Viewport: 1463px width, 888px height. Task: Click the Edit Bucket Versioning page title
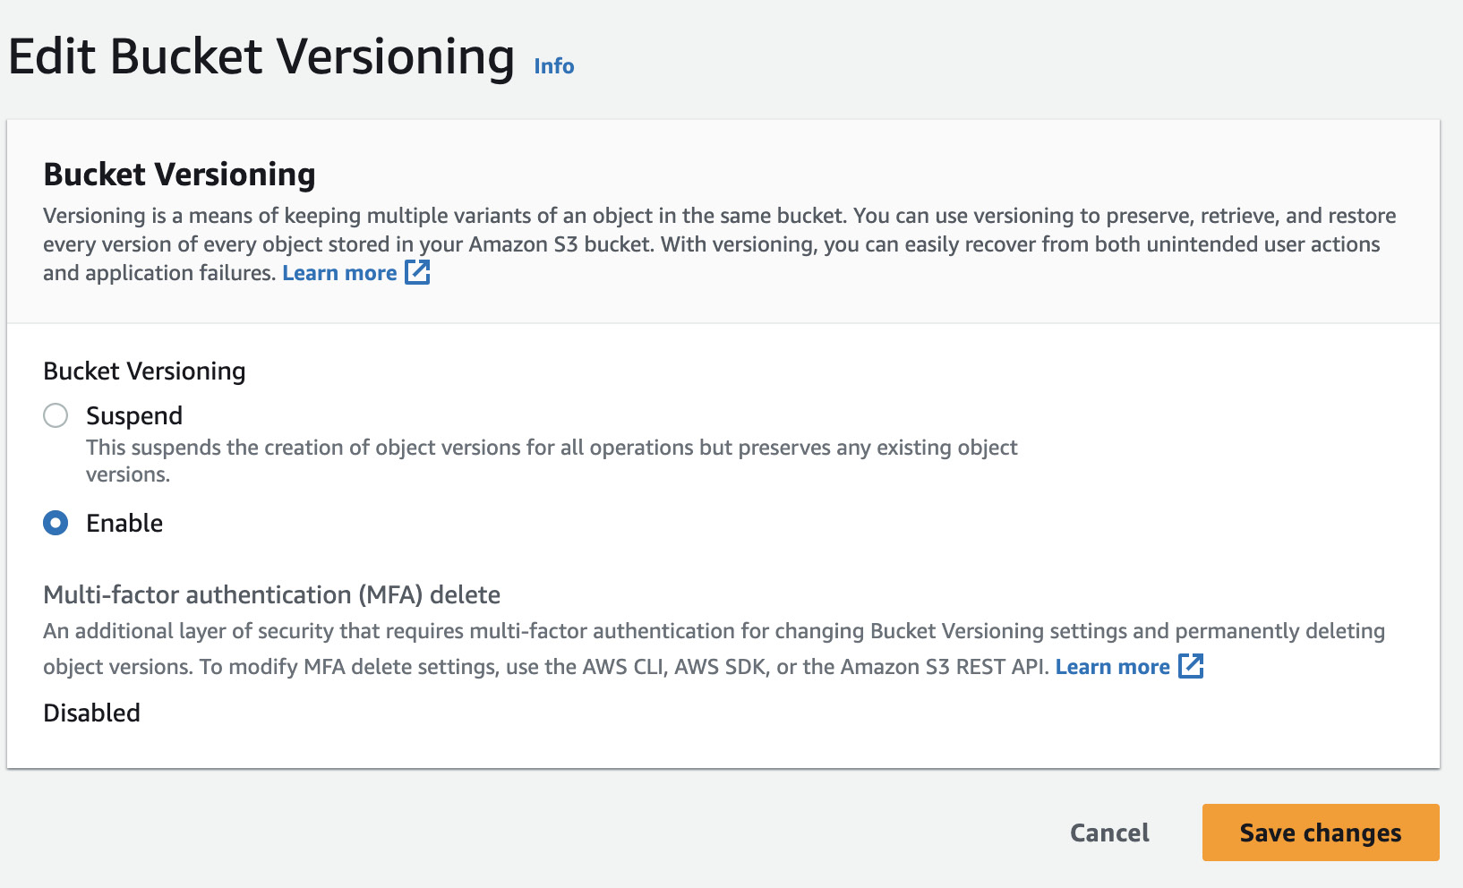click(x=261, y=57)
